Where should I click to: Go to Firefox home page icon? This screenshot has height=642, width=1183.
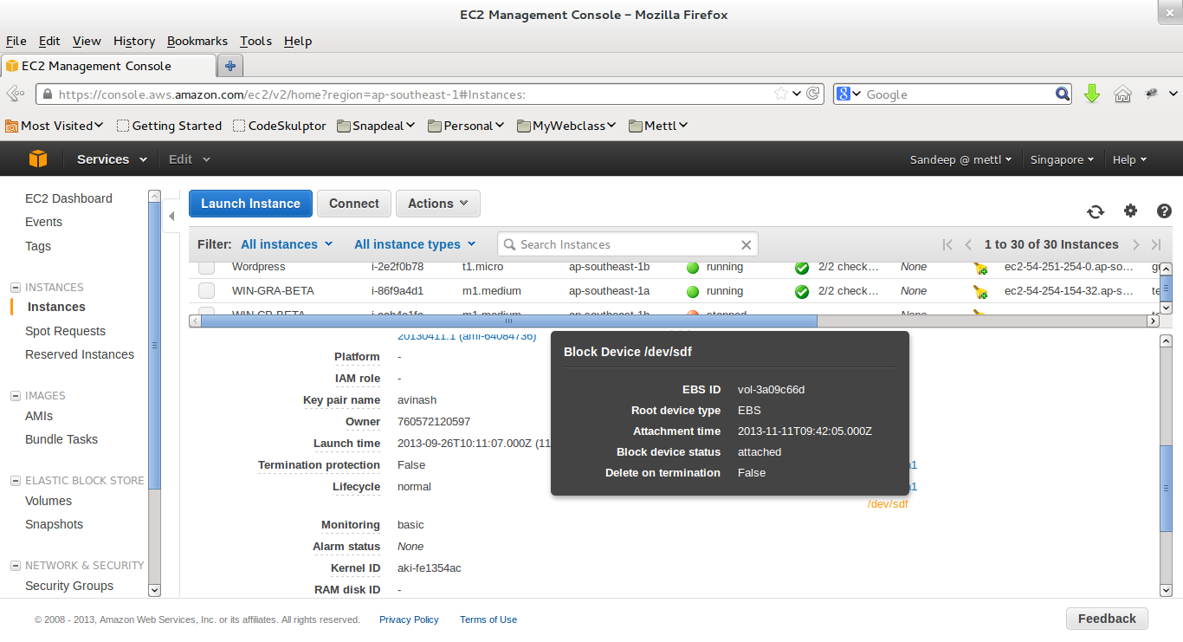(1122, 94)
